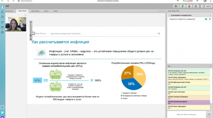Open notifications bell in sidebar
Screen dimensions: 213x118
coord(2,12)
